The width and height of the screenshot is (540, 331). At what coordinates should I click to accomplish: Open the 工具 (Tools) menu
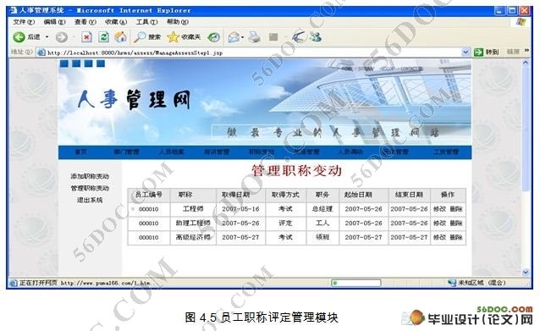point(146,22)
